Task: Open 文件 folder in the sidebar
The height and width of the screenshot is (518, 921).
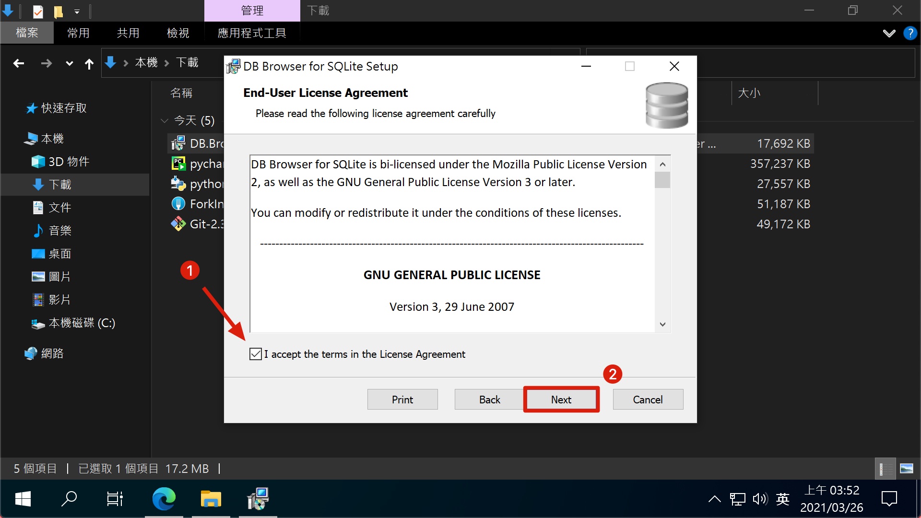Action: click(52, 208)
